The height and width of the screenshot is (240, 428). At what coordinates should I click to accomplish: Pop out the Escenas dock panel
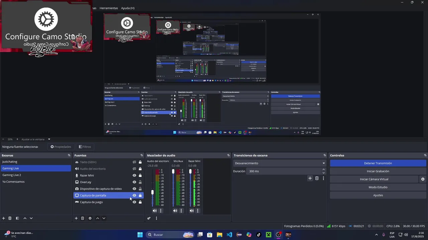pos(69,155)
